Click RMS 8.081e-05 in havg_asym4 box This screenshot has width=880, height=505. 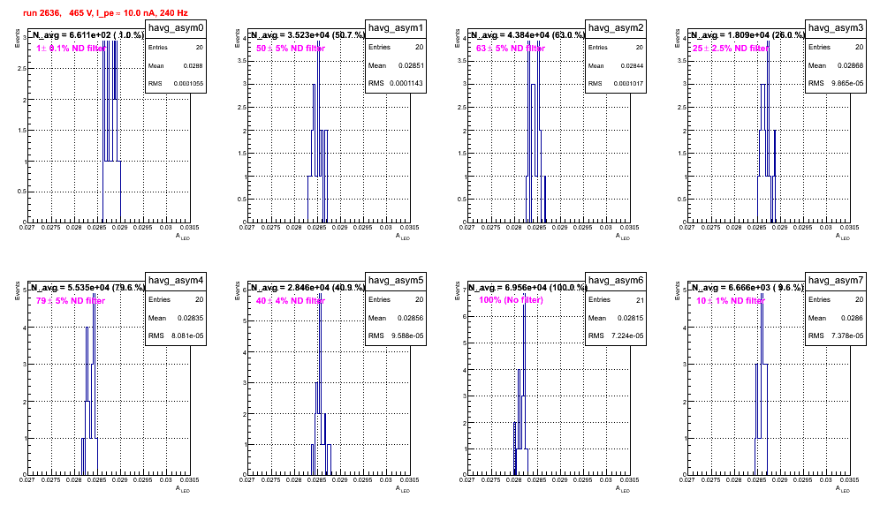176,336
